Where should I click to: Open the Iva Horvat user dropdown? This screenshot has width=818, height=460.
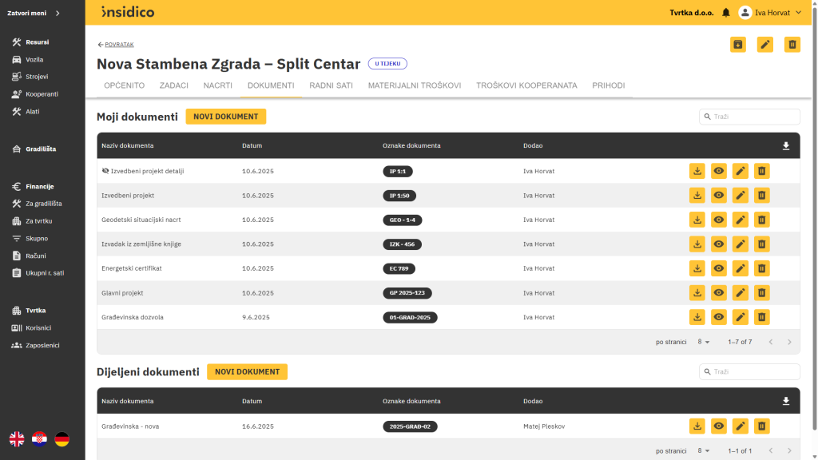[771, 13]
